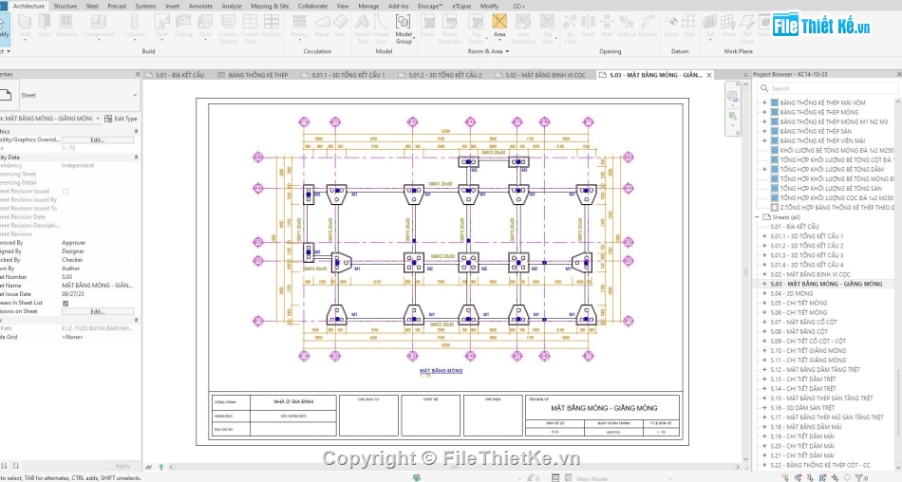Screen dimensions: 902x482
Task: Select the Door tool
Action: tap(45, 26)
